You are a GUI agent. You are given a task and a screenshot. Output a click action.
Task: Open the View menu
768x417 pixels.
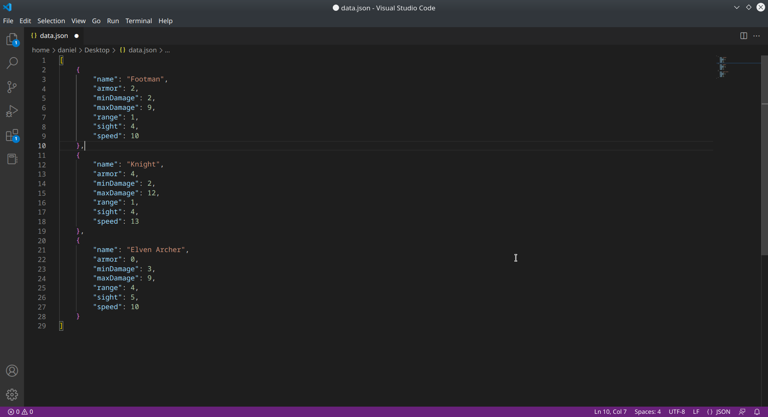click(78, 21)
